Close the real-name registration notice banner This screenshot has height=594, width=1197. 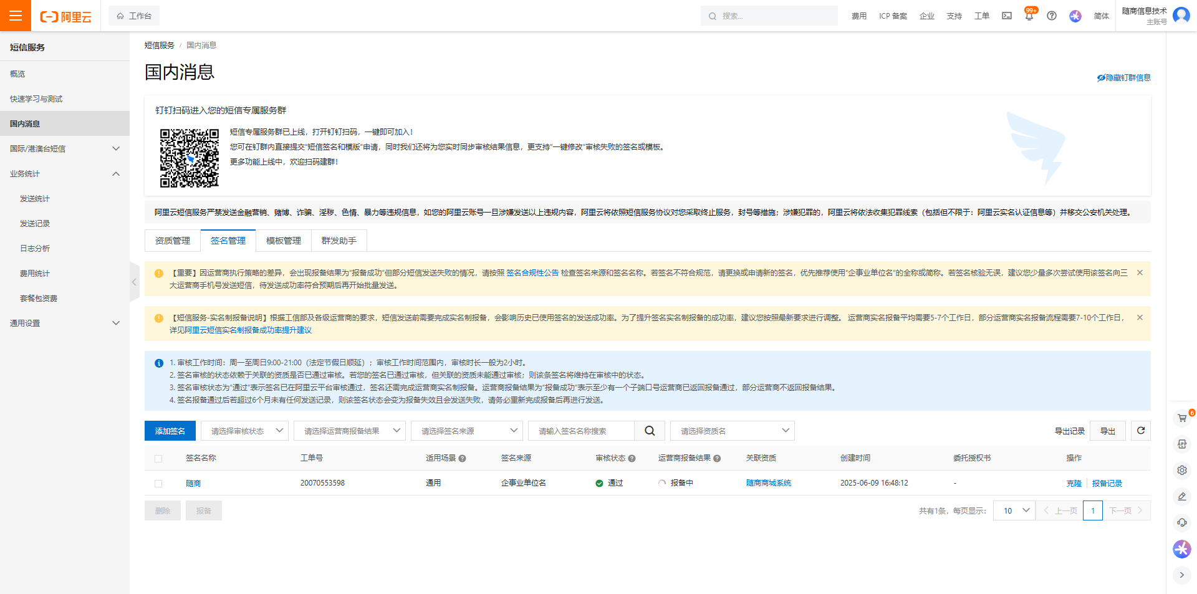[1140, 317]
